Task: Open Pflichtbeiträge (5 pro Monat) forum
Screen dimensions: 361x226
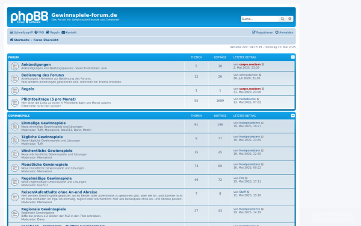Action: (x=49, y=99)
